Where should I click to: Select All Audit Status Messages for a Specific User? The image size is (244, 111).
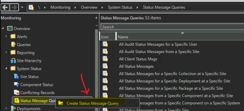158,44
